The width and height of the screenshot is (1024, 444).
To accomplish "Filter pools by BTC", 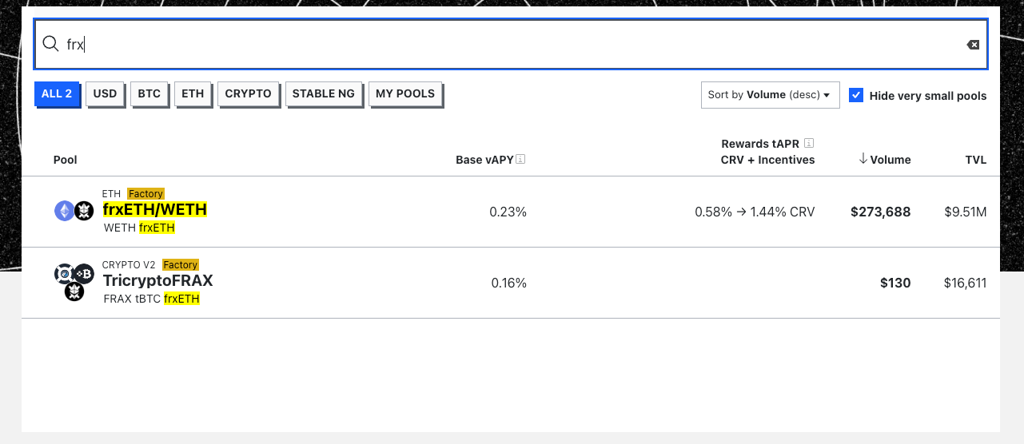I will [x=149, y=94].
